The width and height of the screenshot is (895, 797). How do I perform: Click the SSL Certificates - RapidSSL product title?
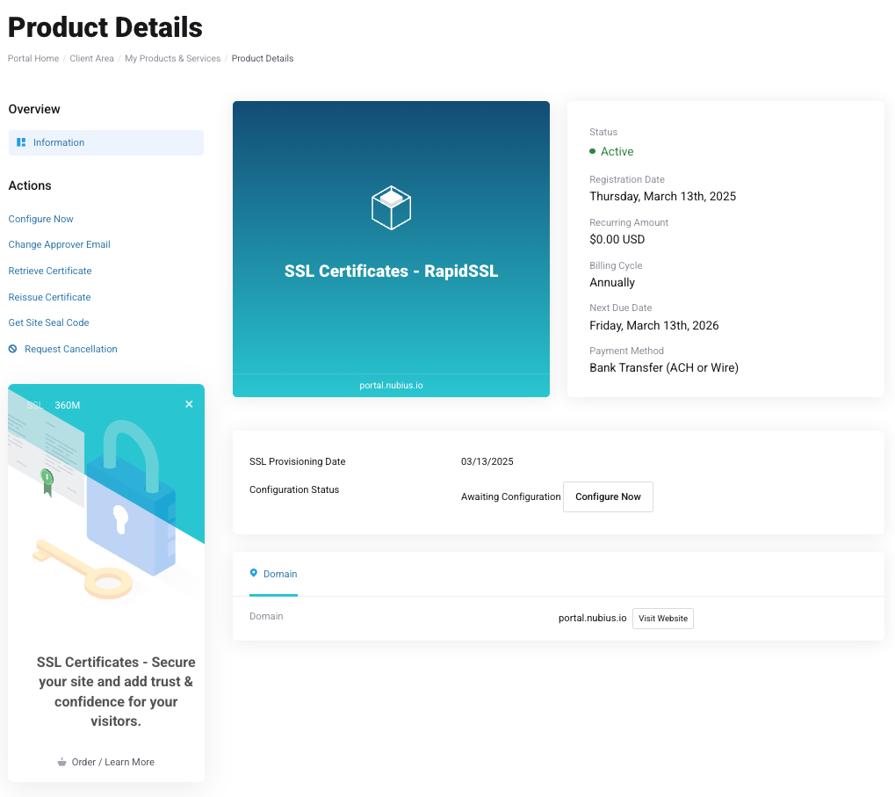click(391, 271)
